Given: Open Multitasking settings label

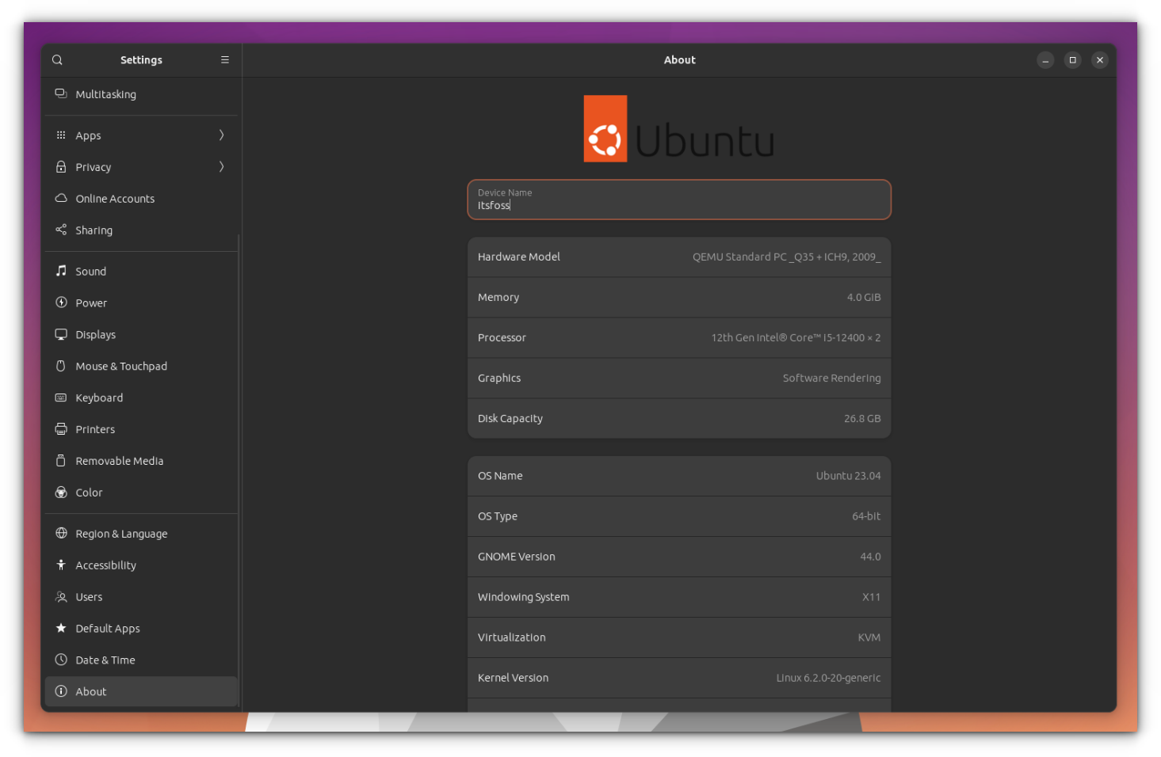Looking at the screenshot, I should tap(106, 94).
